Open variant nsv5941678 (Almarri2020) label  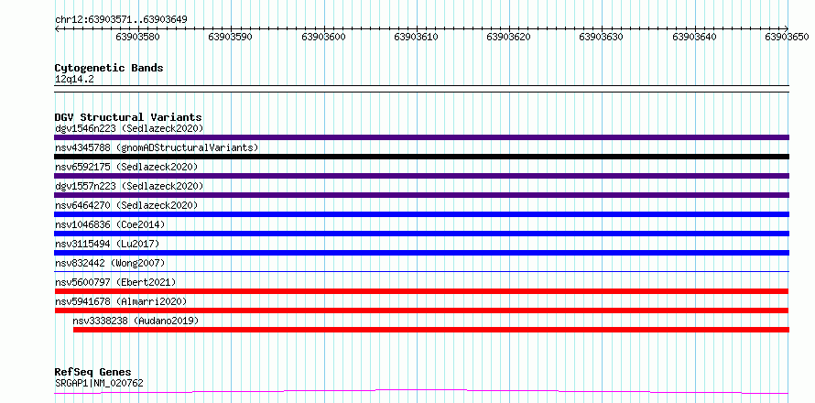click(121, 301)
